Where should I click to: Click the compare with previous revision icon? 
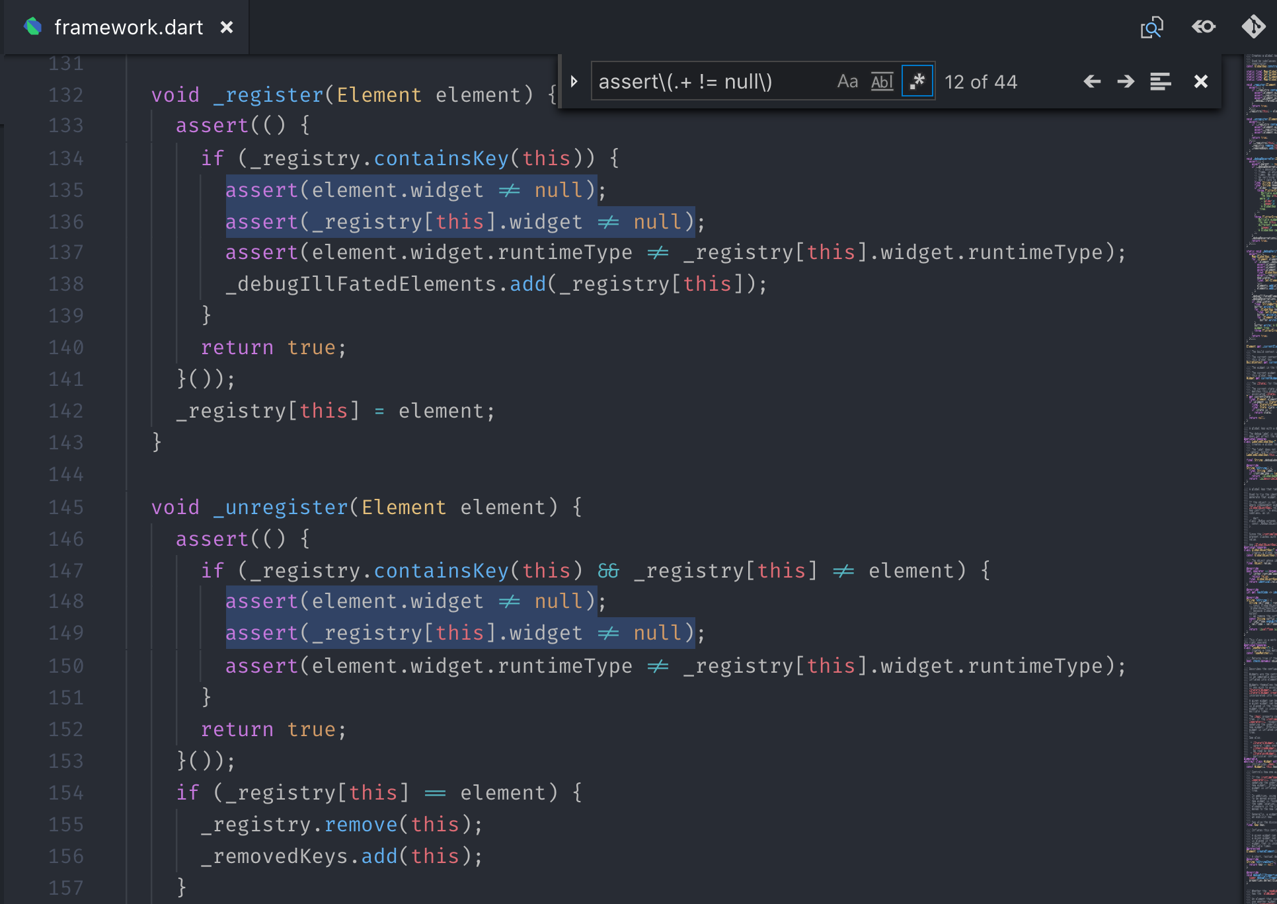(x=1203, y=27)
